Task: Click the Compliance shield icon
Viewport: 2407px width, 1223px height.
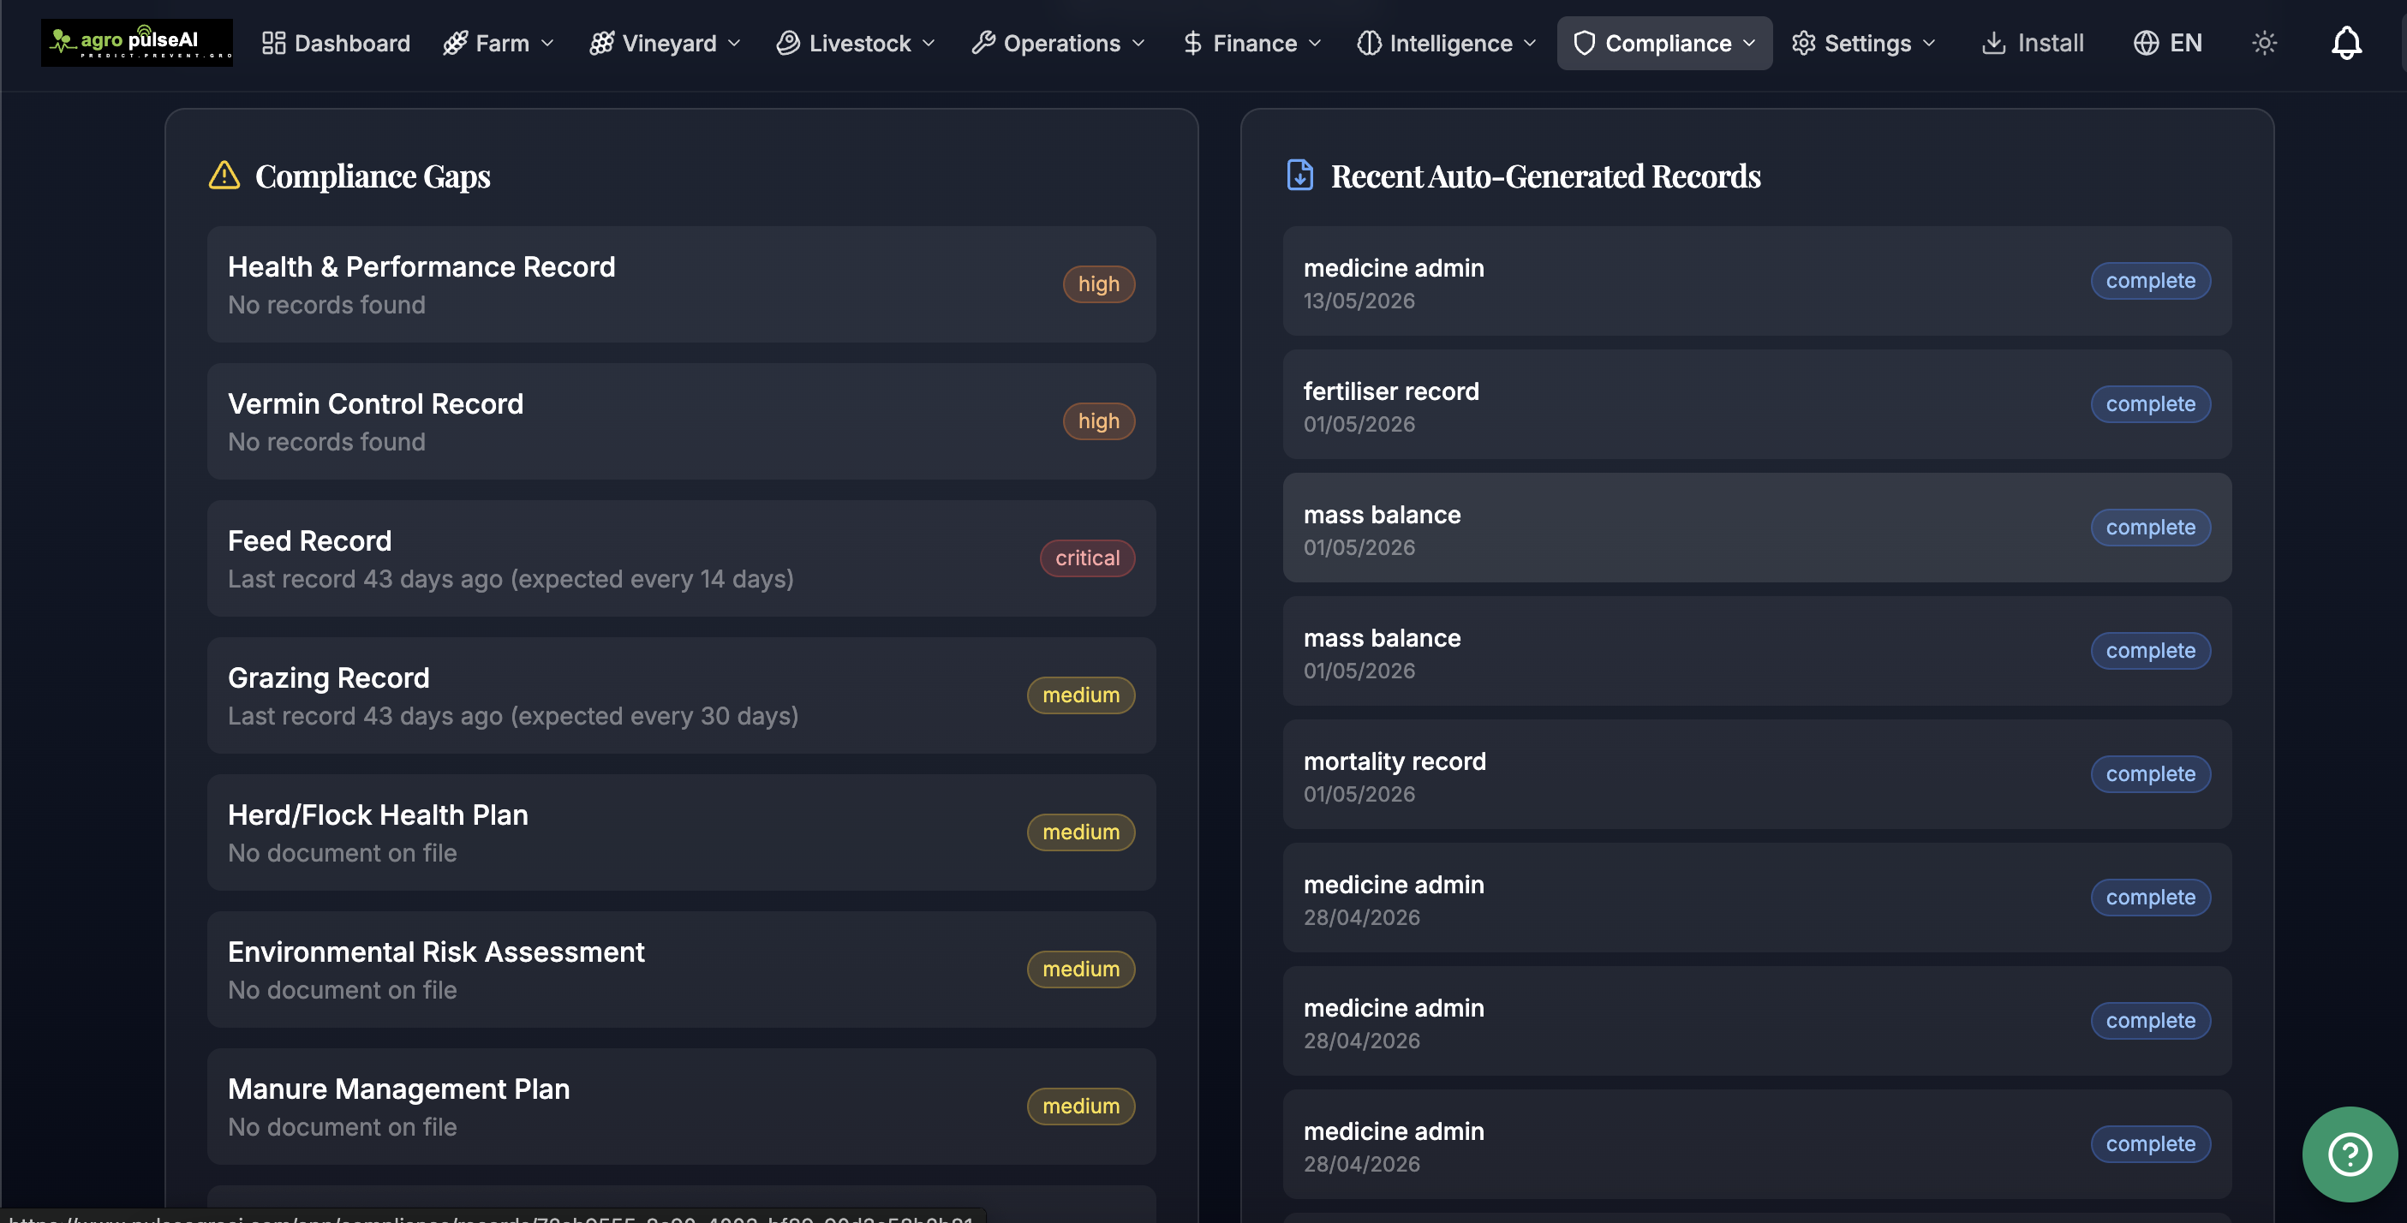Action: 1585,43
